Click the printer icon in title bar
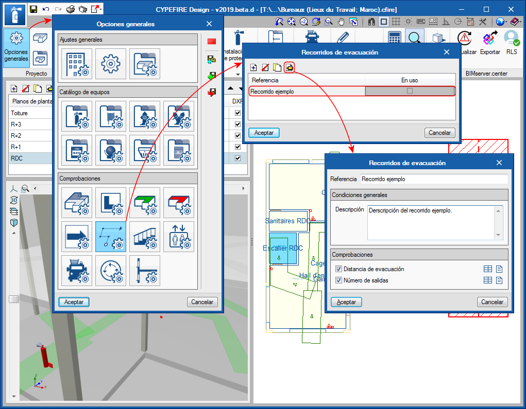This screenshot has height=409, width=526. click(71, 9)
